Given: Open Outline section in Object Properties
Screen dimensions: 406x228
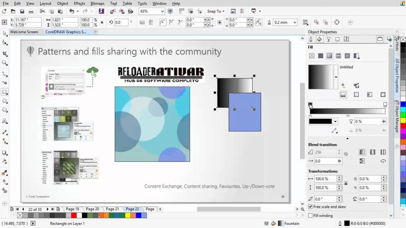Looking at the screenshot, I should 311,39.
